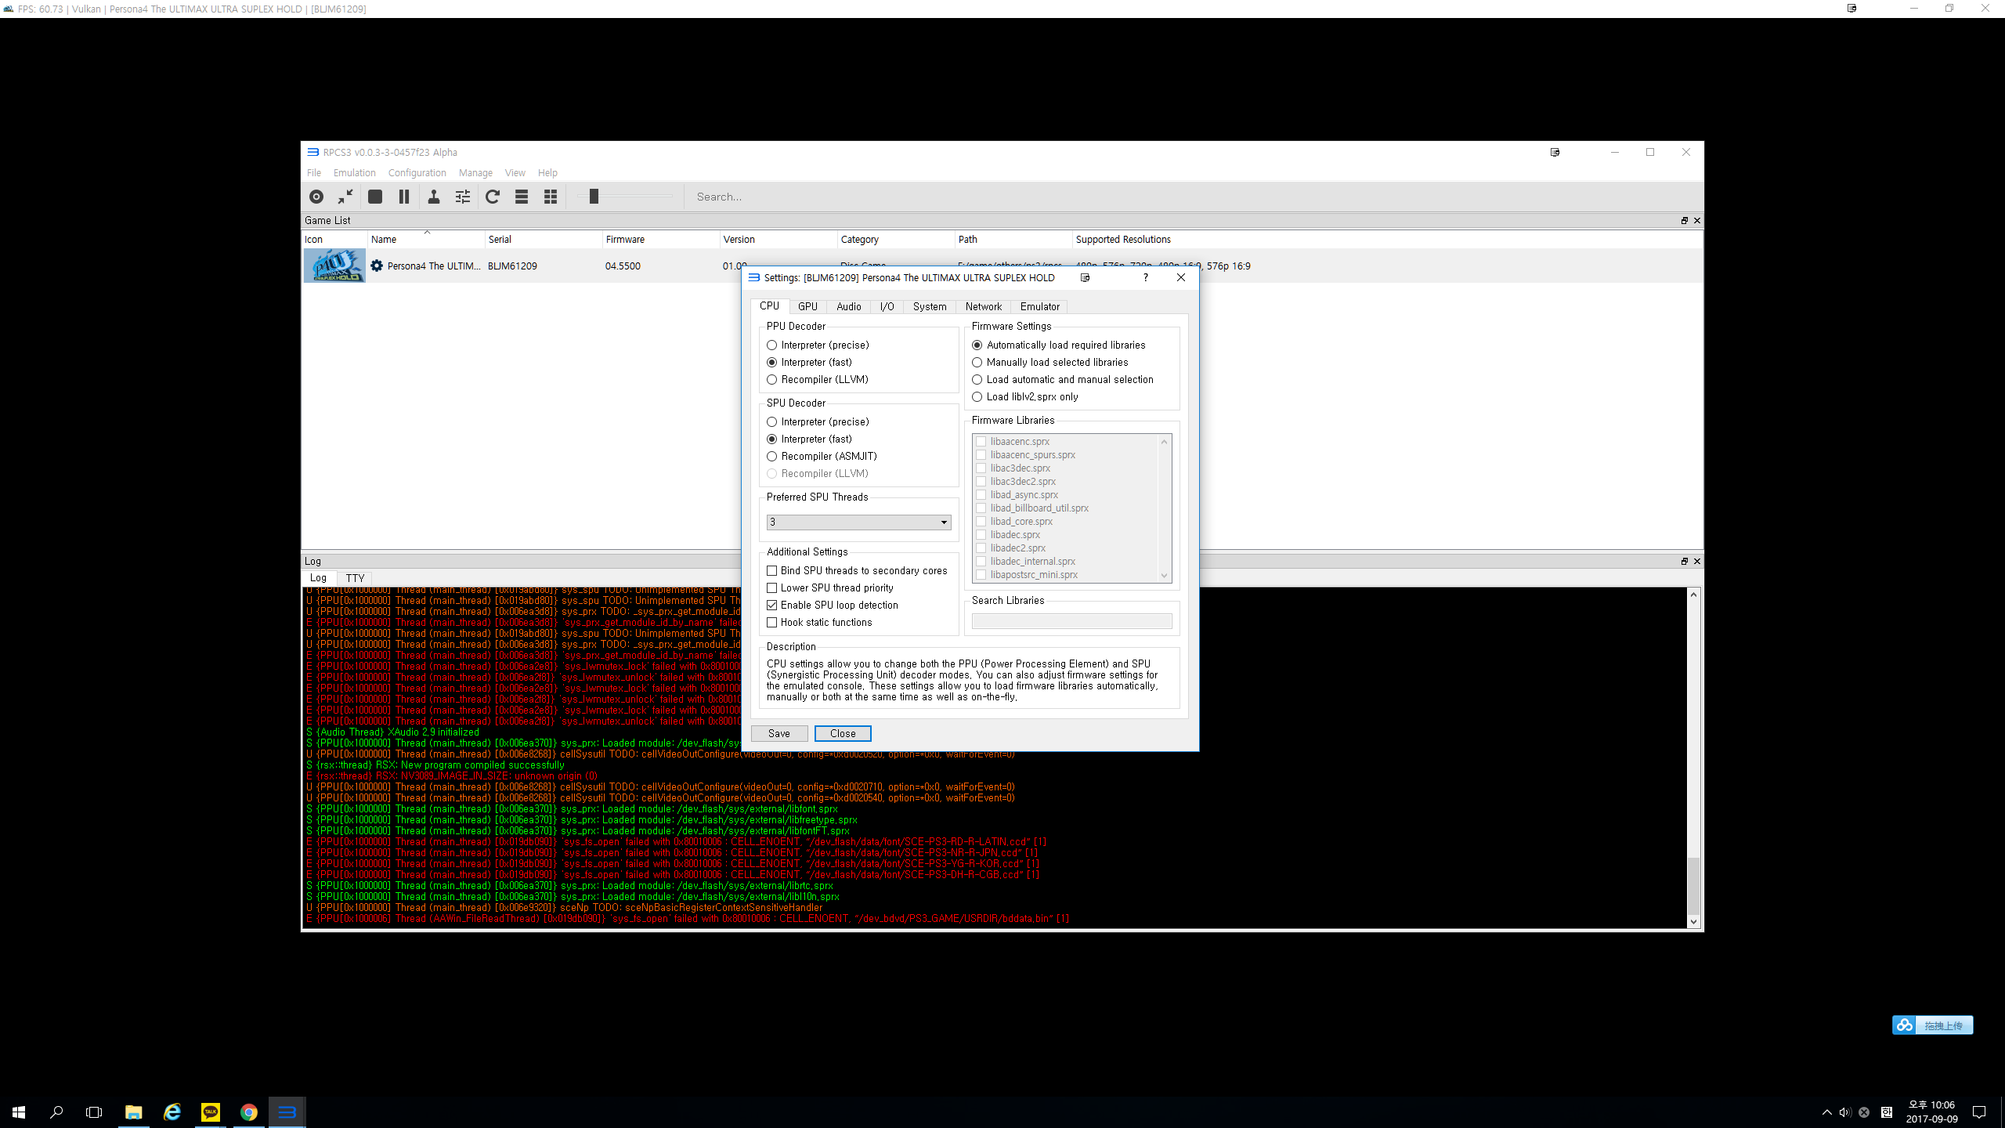Switch to the Audio settings tab
The height and width of the screenshot is (1128, 2005).
[x=849, y=306]
